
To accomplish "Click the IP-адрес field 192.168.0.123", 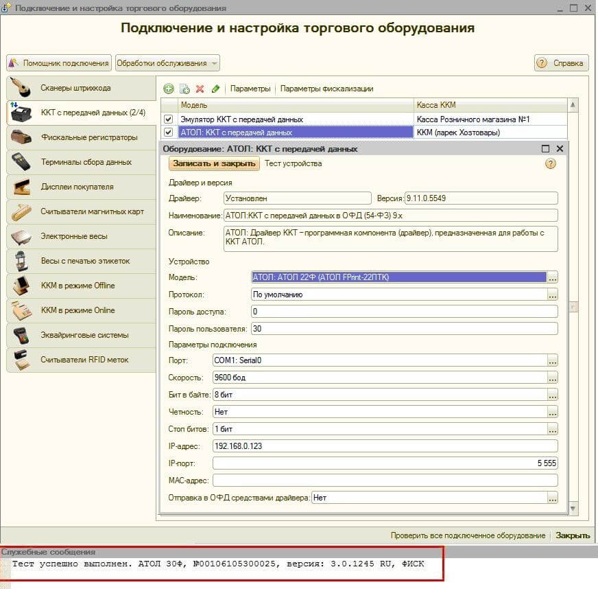I will [x=385, y=446].
